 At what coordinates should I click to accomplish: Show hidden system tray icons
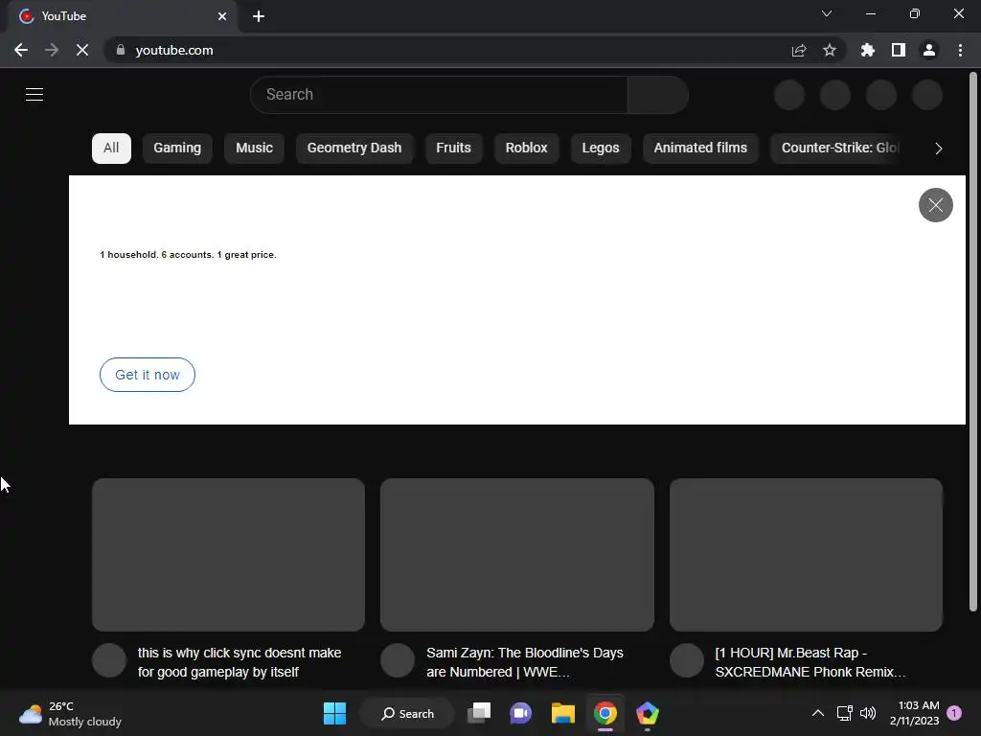[817, 713]
